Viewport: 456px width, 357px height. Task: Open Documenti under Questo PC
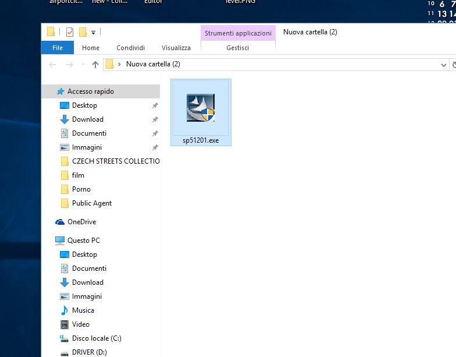pos(89,268)
